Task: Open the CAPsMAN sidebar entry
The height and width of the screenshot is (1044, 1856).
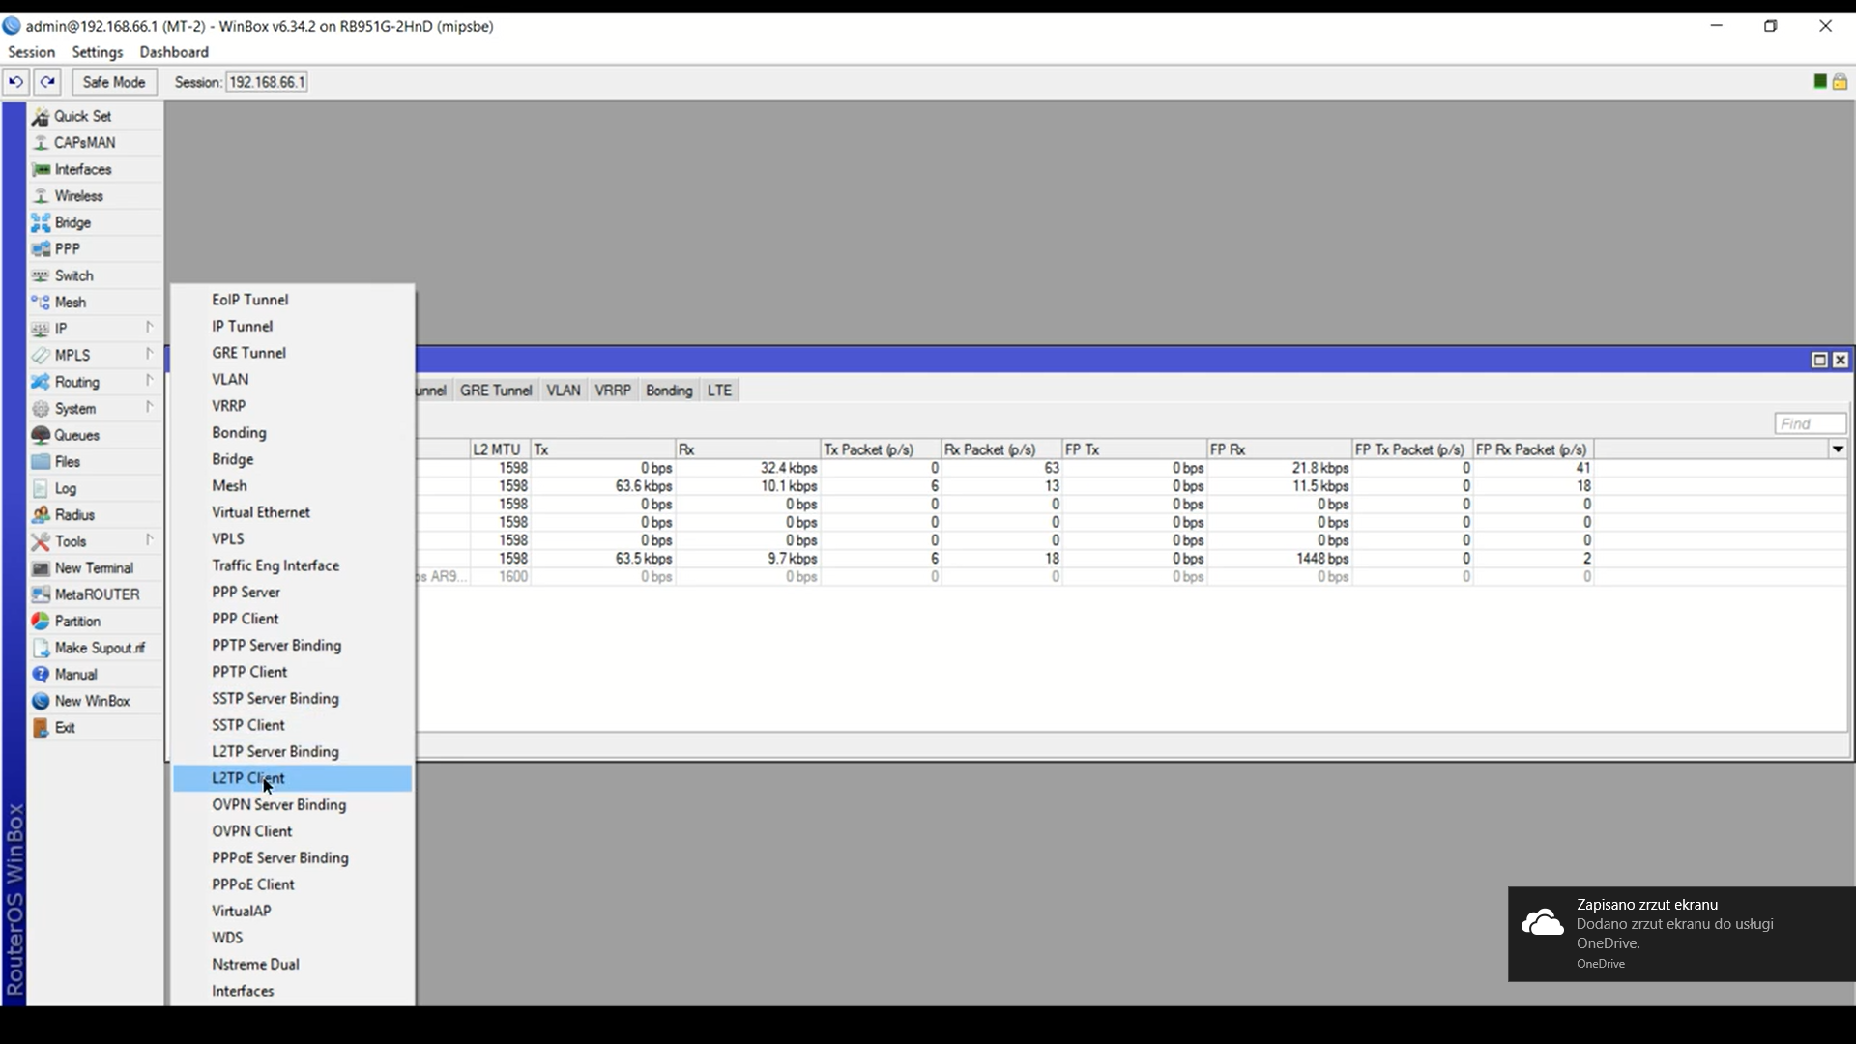Action: click(x=95, y=143)
